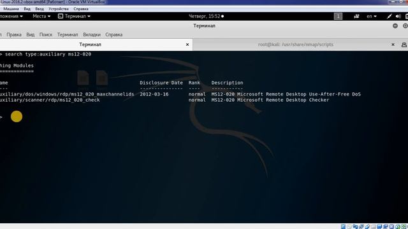Click the terminal icon beside Терминал in top bar

point(61,17)
